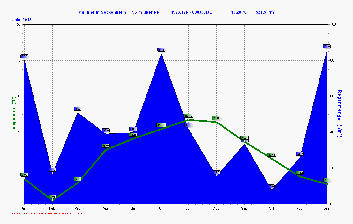Click the August temperature label 22.82

216,118
